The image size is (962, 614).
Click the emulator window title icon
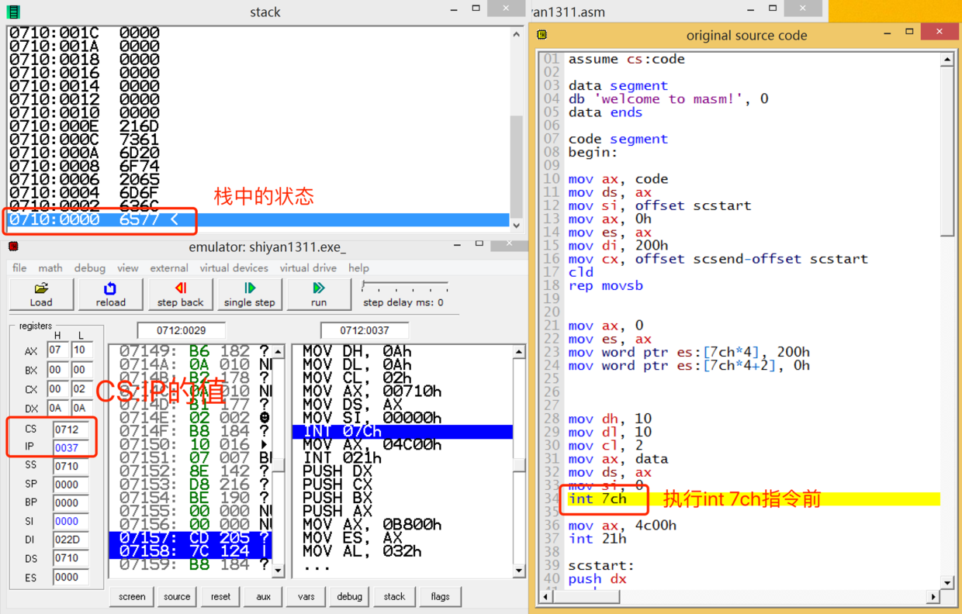pyautogui.click(x=13, y=247)
